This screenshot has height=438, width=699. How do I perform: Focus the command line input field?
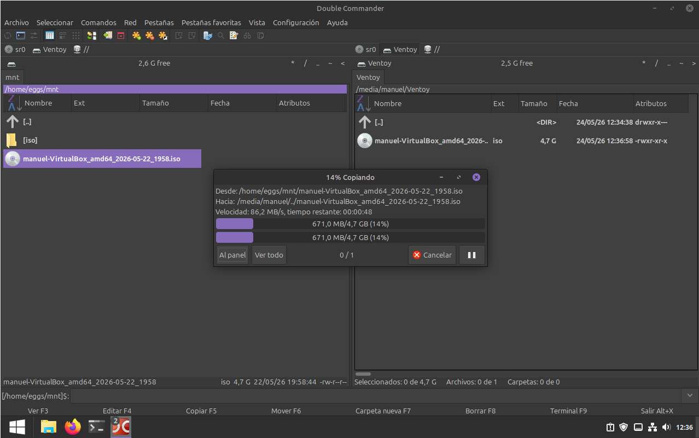tap(376, 395)
